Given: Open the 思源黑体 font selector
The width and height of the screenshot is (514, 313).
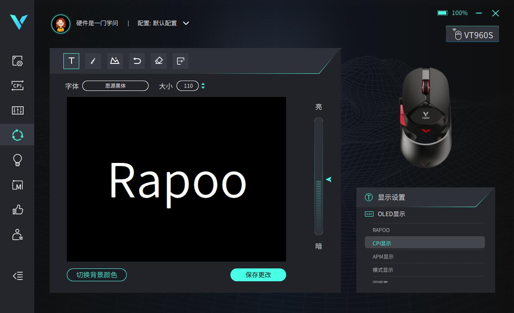Looking at the screenshot, I should click(x=115, y=86).
